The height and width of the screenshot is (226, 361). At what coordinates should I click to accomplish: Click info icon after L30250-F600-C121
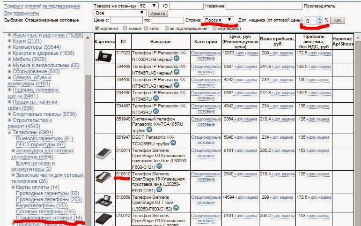point(159,166)
